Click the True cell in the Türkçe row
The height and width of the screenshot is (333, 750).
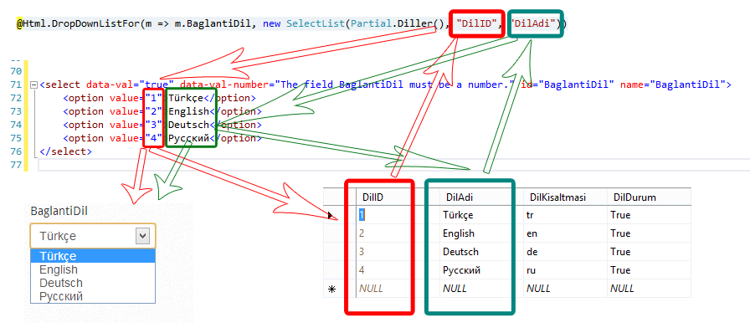649,215
